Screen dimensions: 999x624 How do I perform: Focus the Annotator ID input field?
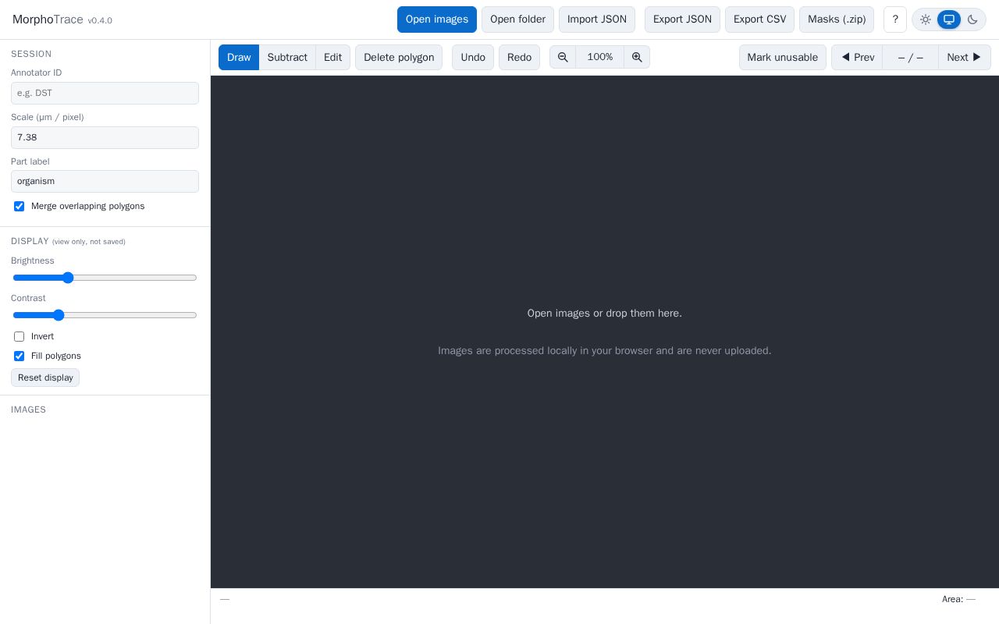pyautogui.click(x=105, y=93)
